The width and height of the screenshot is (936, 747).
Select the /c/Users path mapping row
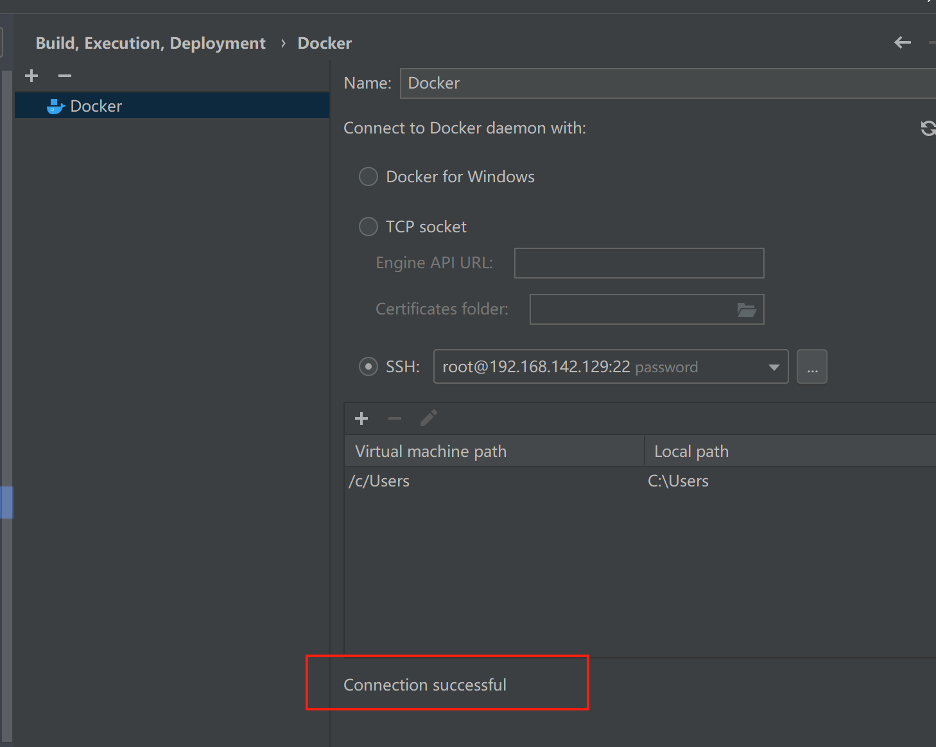494,481
